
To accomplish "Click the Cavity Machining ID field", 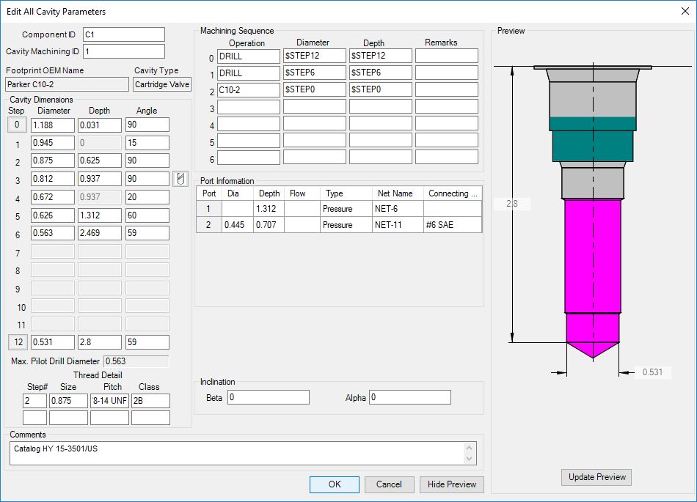I will point(123,51).
